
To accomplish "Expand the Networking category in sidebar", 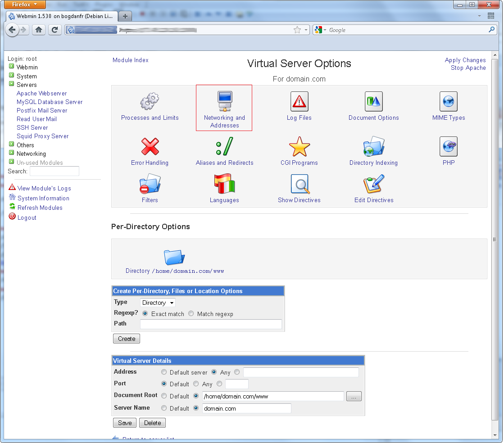I will 12,154.
